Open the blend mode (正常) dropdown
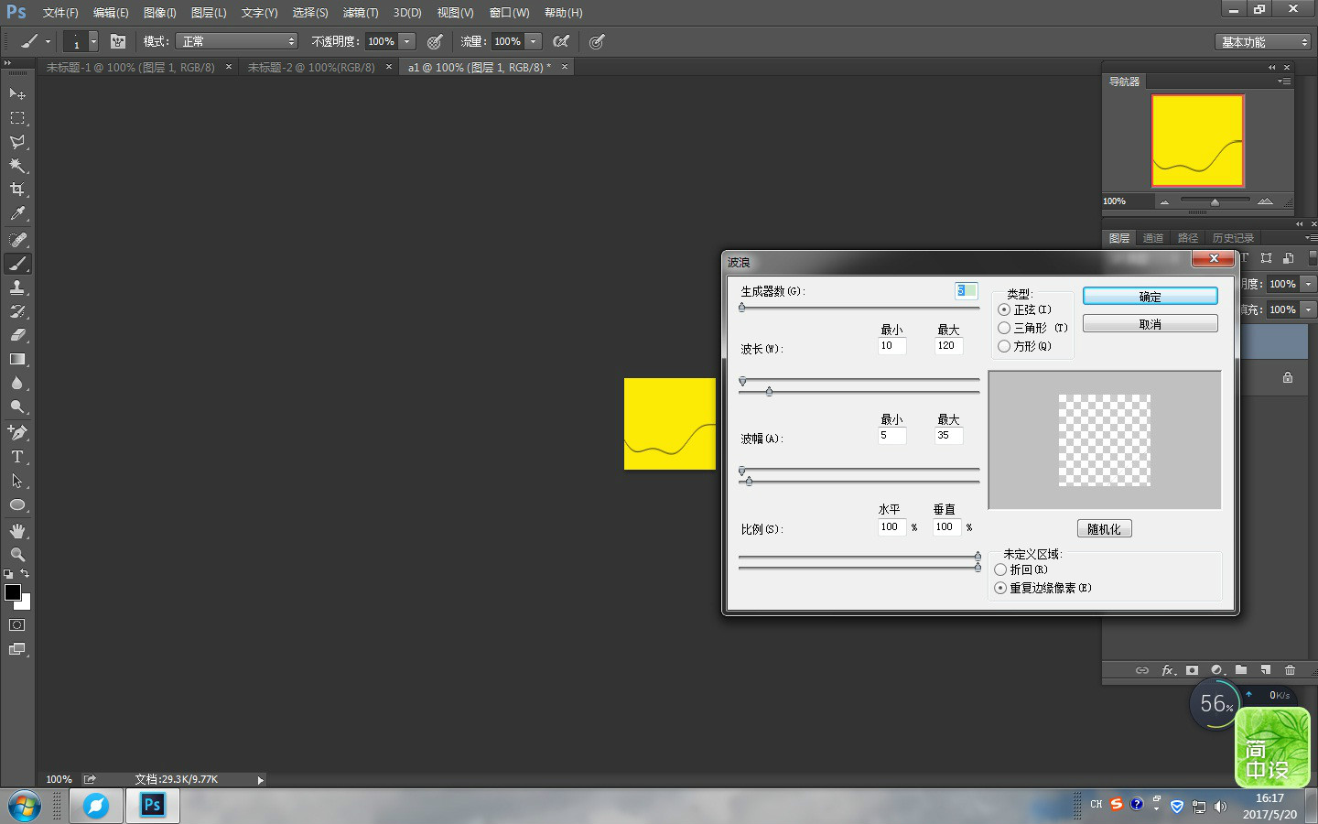The width and height of the screenshot is (1318, 824). tap(237, 41)
